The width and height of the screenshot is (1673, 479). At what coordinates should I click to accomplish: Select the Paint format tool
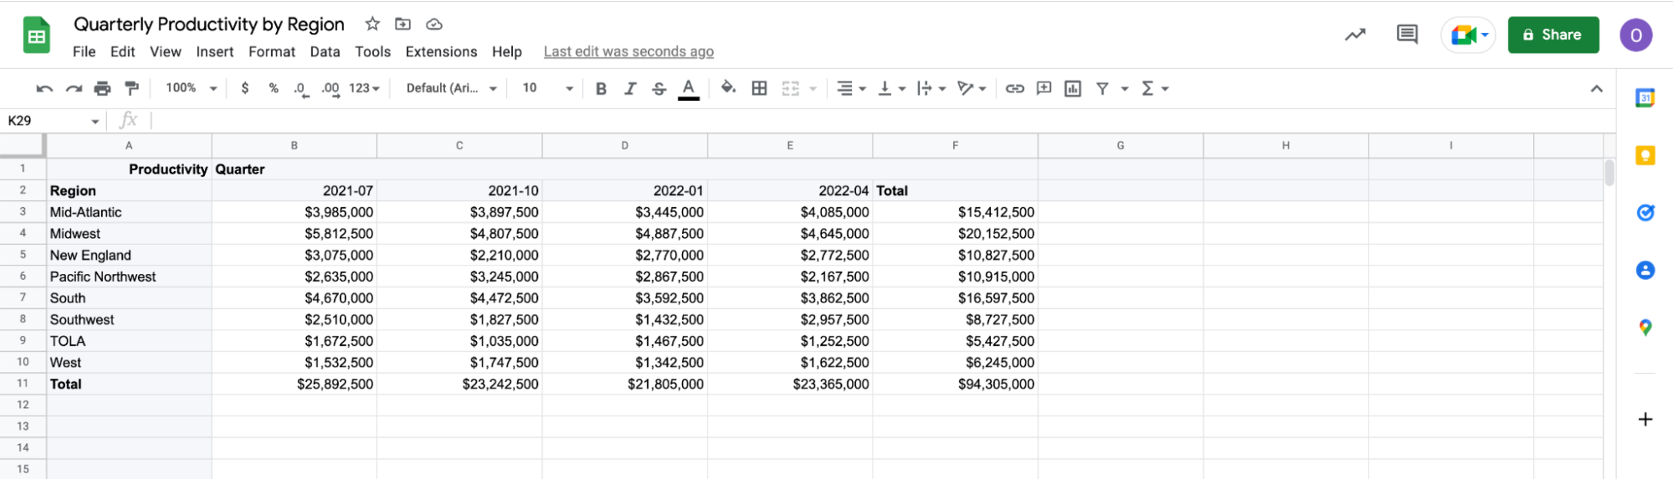pyautogui.click(x=132, y=88)
